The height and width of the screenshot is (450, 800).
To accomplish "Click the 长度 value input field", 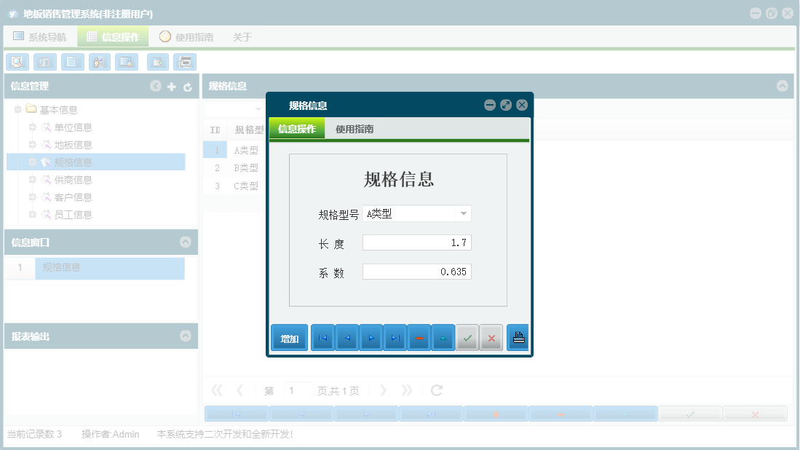I will pos(416,242).
